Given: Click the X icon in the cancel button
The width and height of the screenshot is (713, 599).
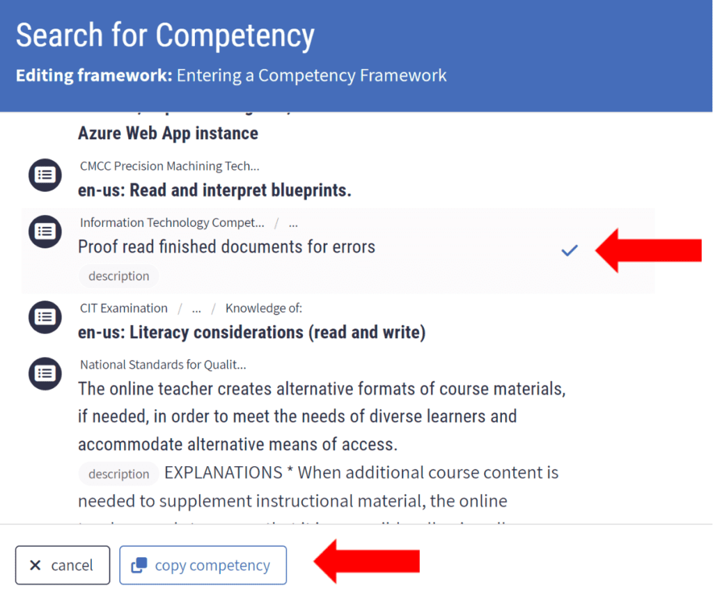Looking at the screenshot, I should point(36,565).
